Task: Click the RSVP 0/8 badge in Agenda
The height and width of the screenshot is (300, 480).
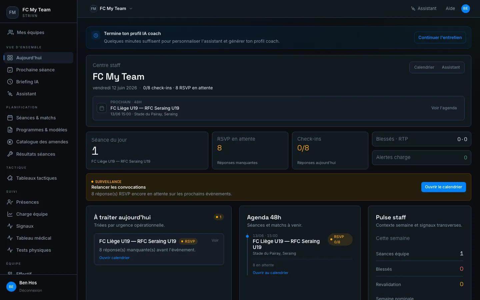Action: pos(340,239)
